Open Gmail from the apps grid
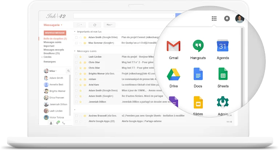The width and height of the screenshot is (279, 155). pos(173,46)
